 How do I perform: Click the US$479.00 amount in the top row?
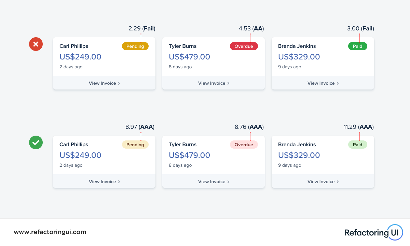pos(190,57)
